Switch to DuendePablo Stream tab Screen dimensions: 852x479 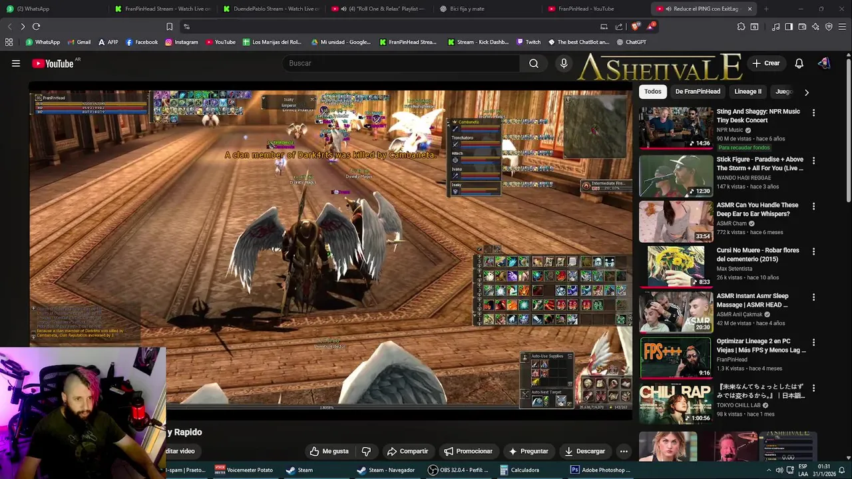(x=272, y=9)
